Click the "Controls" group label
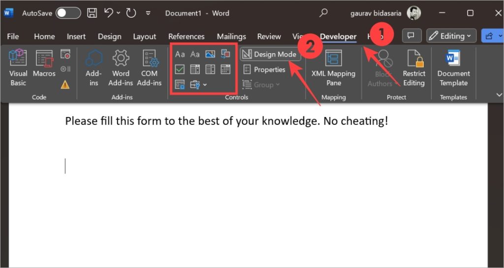Screen dimensions: 504x268 (236, 97)
